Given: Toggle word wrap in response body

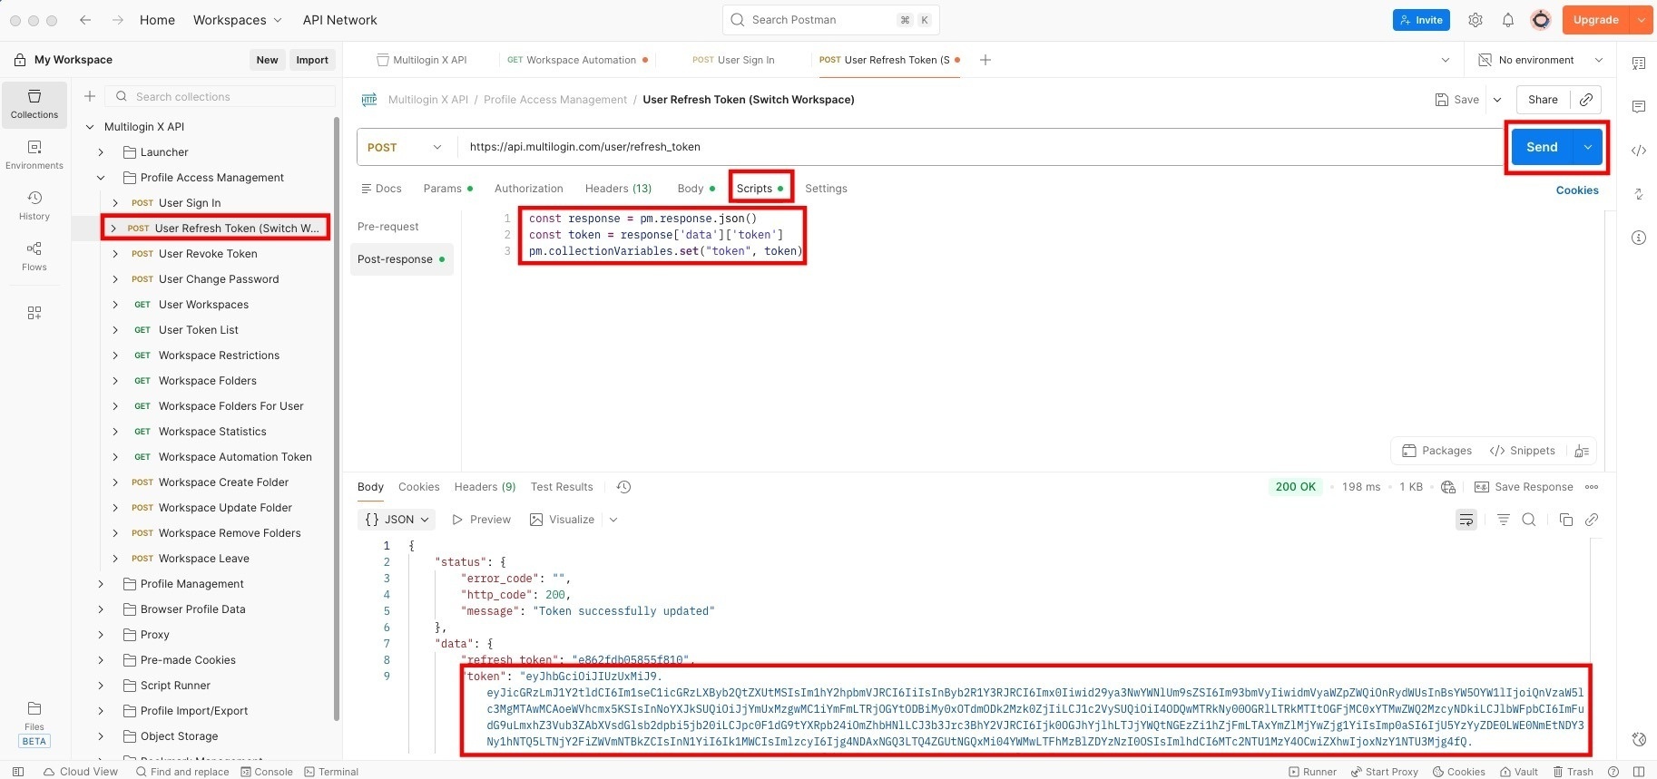Looking at the screenshot, I should (1466, 520).
